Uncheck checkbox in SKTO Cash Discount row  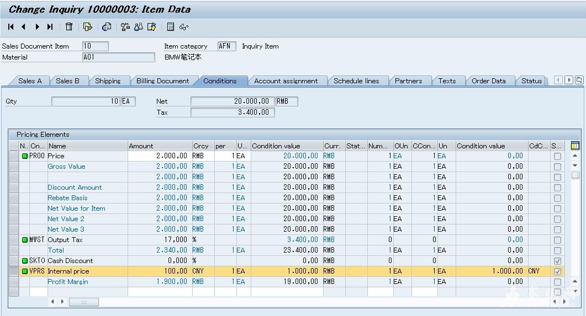557,261
